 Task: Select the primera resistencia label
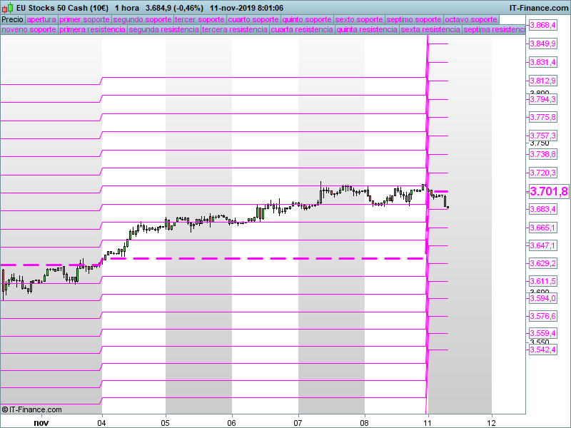point(93,29)
